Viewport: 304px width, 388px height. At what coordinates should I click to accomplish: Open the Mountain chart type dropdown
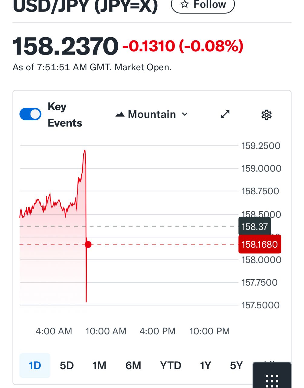152,114
